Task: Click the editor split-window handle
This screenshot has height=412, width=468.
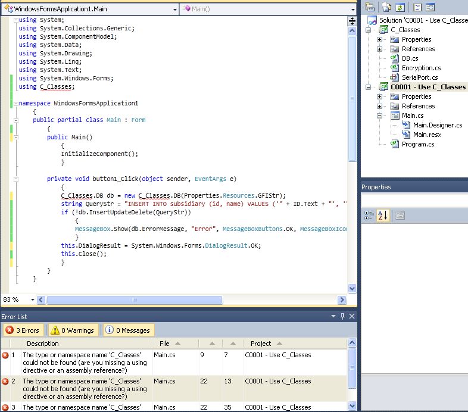Action: pyautogui.click(x=352, y=21)
